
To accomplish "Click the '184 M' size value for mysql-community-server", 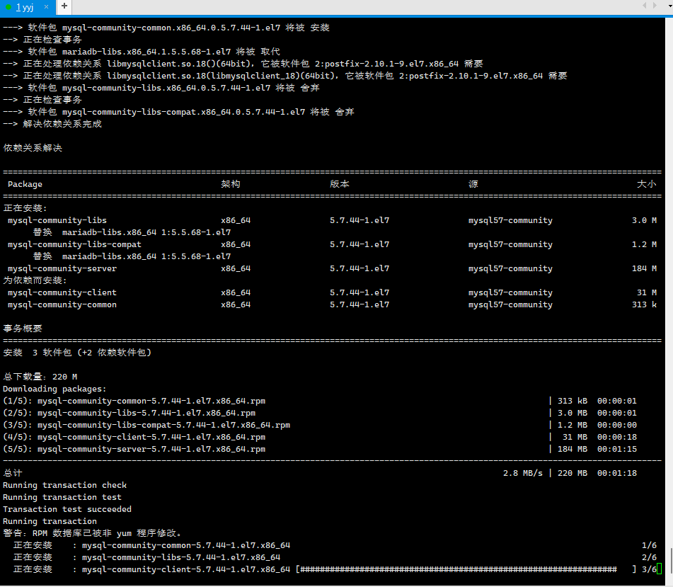I will [x=644, y=268].
